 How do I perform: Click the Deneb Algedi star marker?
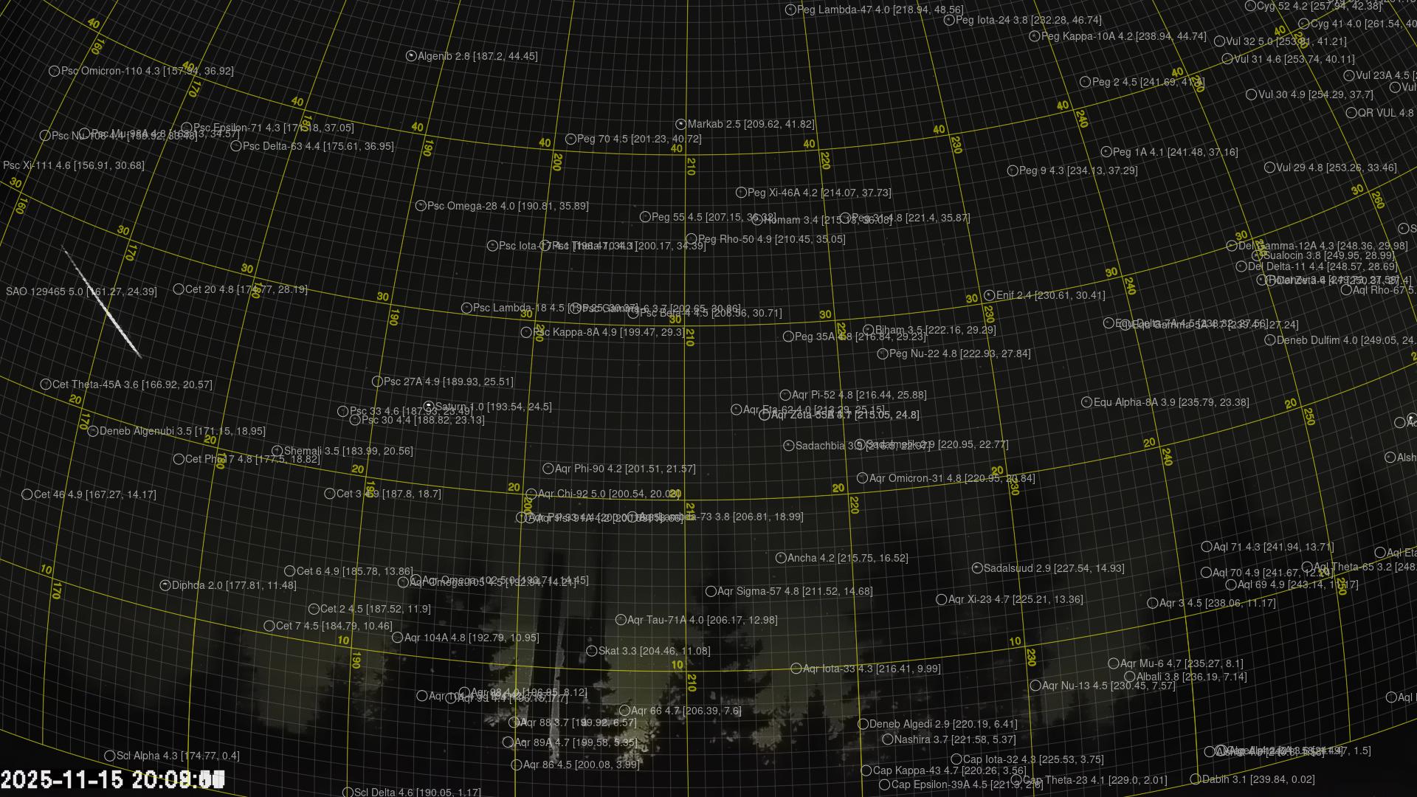pos(863,724)
